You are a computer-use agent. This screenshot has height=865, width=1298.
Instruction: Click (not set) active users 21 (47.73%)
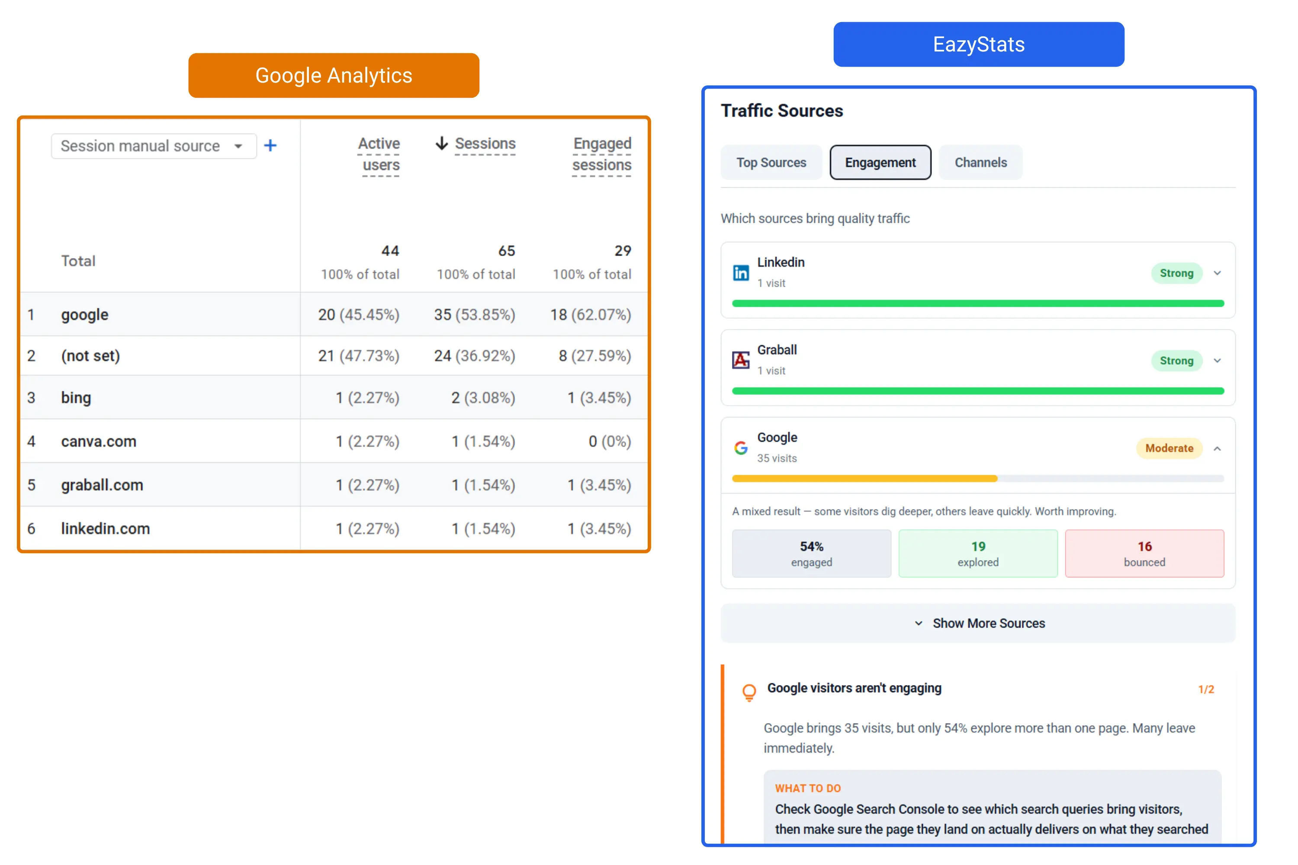[x=359, y=356]
